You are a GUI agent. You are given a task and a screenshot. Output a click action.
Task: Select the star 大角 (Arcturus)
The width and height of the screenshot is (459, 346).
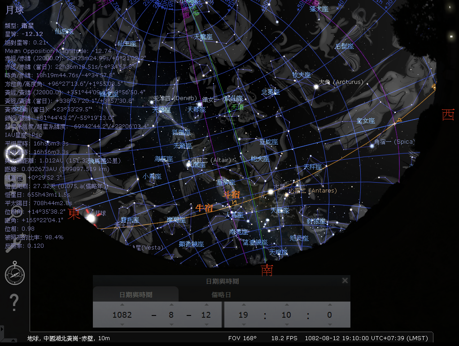pos(316,87)
